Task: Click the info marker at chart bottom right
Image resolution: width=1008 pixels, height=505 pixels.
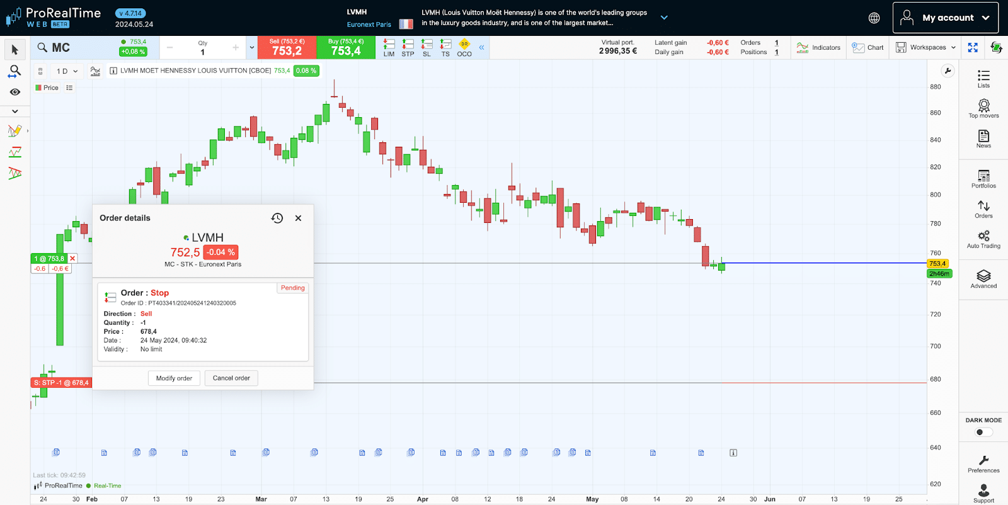Action: point(733,453)
